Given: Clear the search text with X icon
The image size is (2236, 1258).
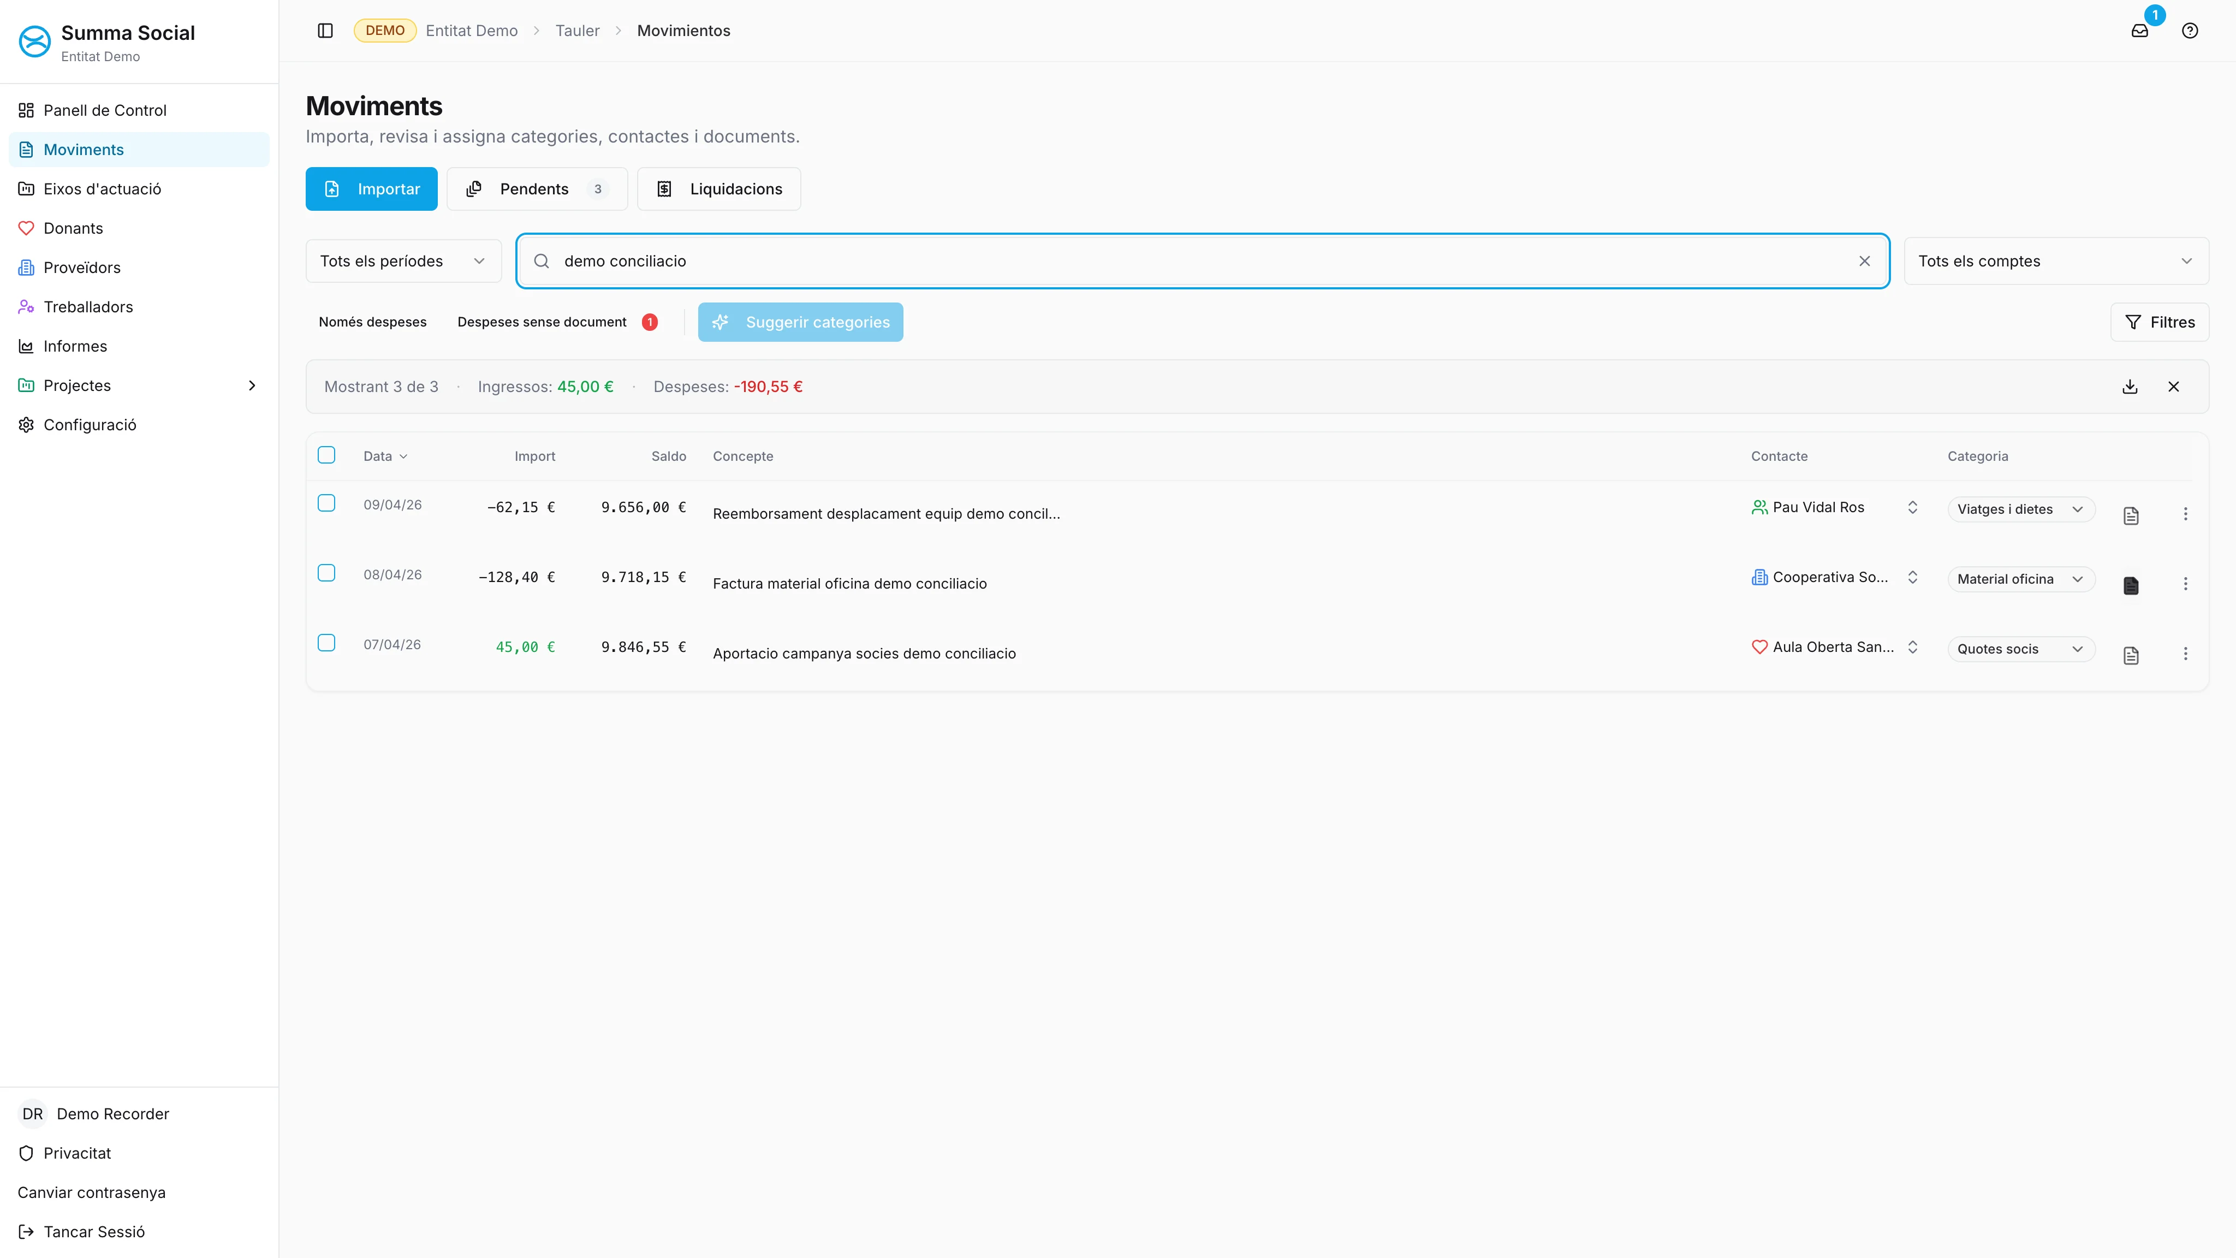Looking at the screenshot, I should tap(1864, 262).
